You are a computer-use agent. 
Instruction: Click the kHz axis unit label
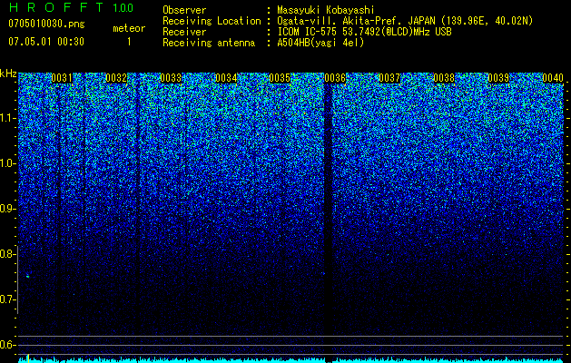8,74
